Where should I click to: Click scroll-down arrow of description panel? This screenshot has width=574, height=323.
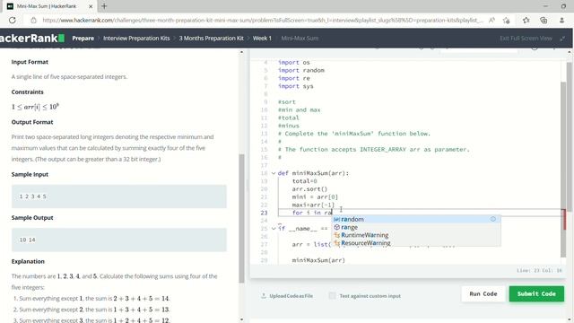[241, 319]
